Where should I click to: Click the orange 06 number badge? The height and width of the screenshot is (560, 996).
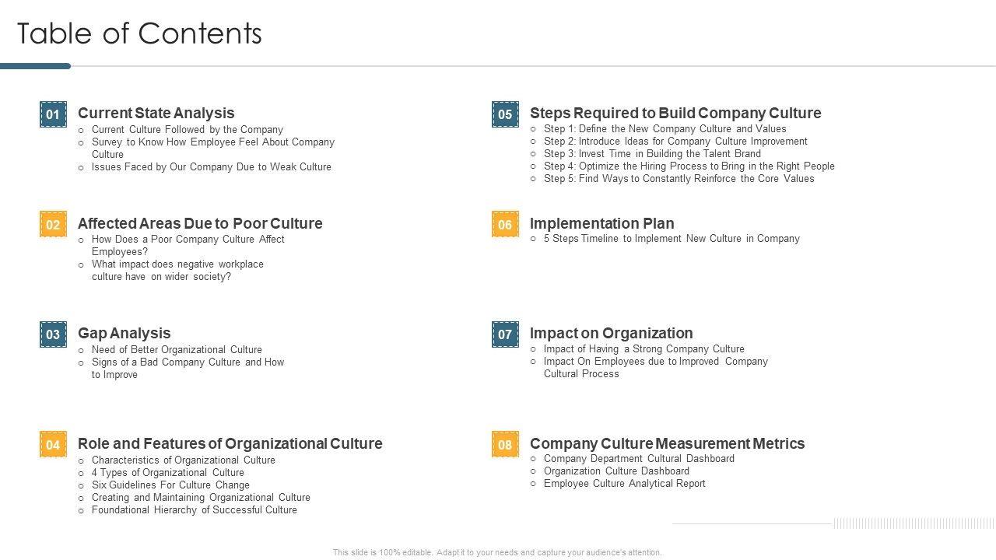tap(505, 225)
